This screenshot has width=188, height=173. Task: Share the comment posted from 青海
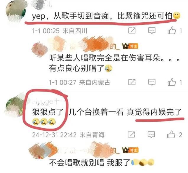tap(131, 134)
